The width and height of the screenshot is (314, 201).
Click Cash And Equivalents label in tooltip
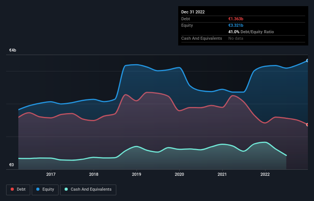tap(202, 38)
